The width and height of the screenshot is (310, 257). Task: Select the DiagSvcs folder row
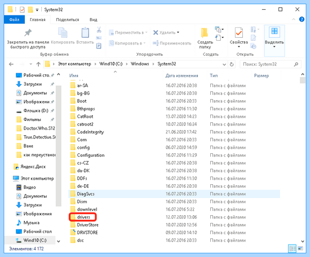pyautogui.click(x=174, y=194)
